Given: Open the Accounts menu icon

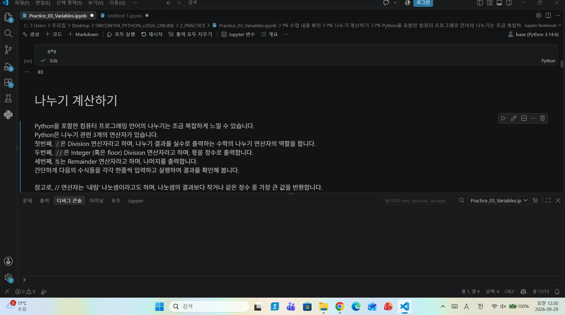Looking at the screenshot, I should (8, 261).
